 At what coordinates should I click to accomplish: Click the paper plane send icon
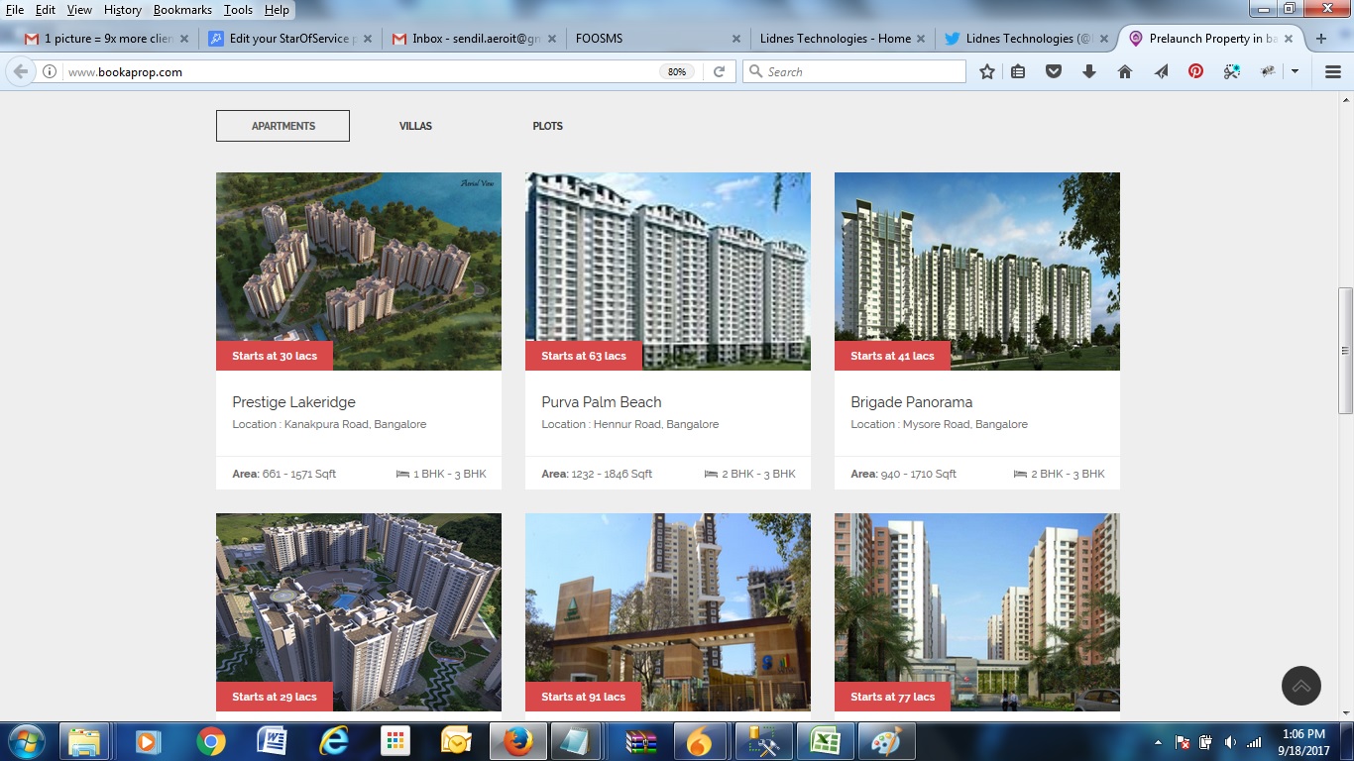coord(1161,71)
